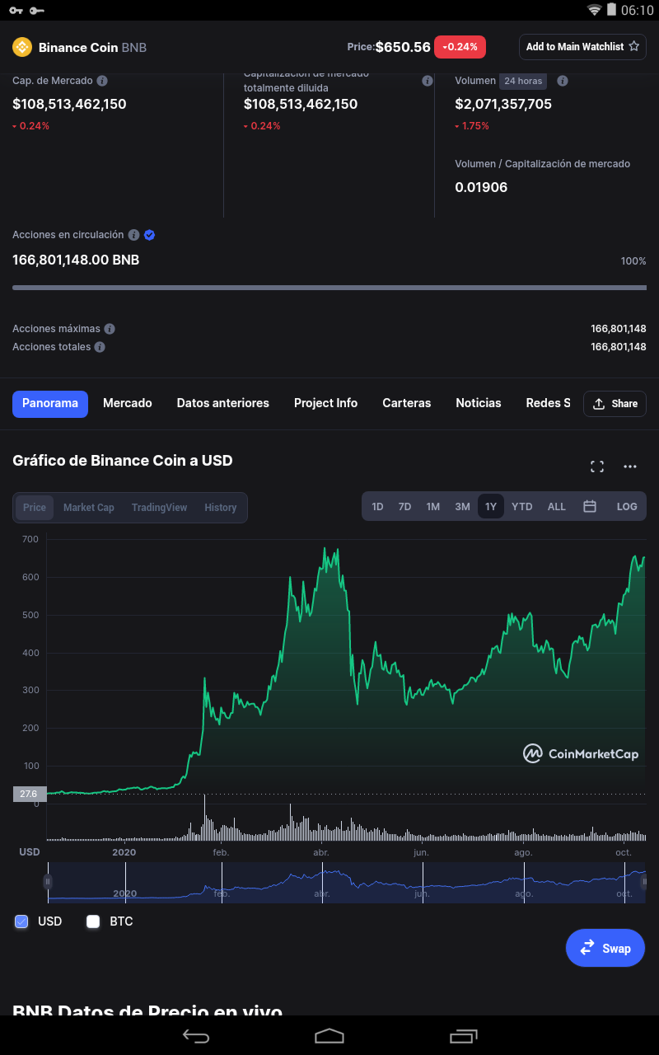Tap the Wi-Fi status icon
The width and height of the screenshot is (659, 1055).
point(594,10)
